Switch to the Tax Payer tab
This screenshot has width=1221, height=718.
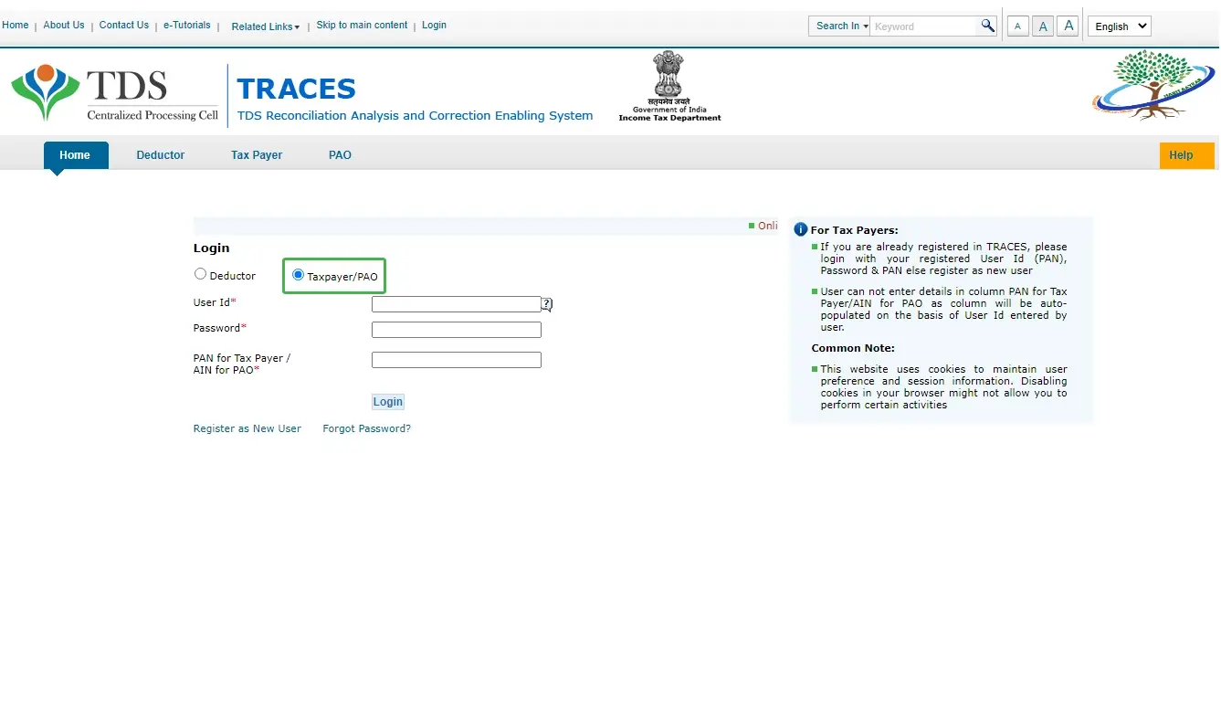coord(257,155)
